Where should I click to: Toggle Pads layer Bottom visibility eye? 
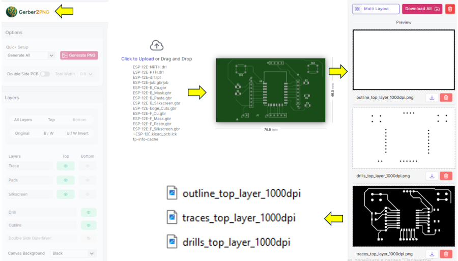click(x=88, y=180)
